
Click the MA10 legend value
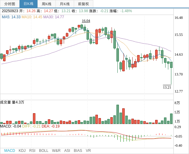click(x=32, y=17)
